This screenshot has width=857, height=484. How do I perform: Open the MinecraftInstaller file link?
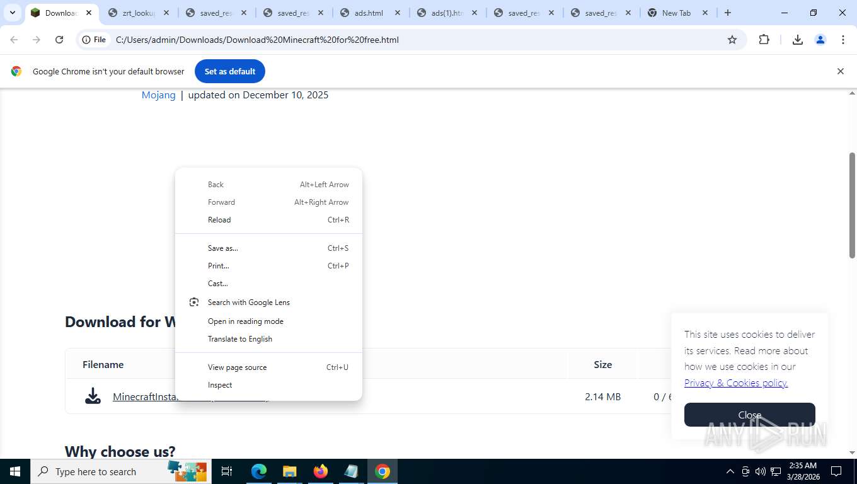144,397
